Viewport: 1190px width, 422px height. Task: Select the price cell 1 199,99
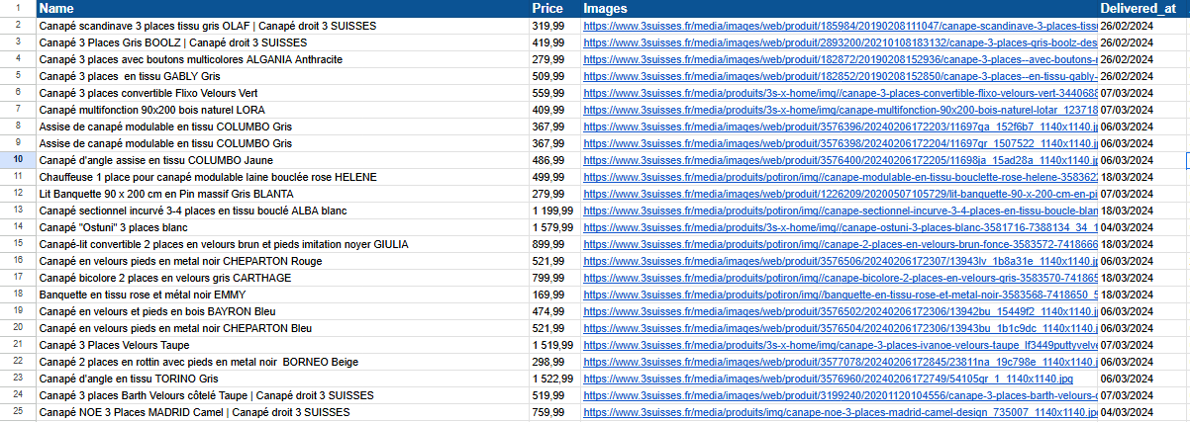(554, 211)
